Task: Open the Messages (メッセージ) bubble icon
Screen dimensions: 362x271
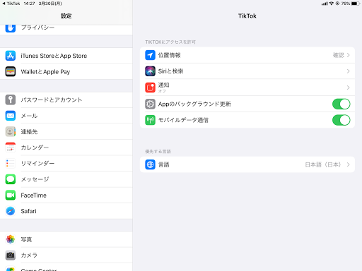Action: click(x=11, y=179)
